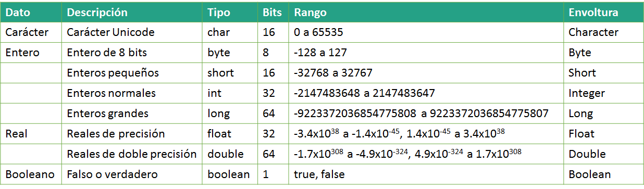Click the Dato column header
This screenshot has width=644, height=189.
point(31,12)
